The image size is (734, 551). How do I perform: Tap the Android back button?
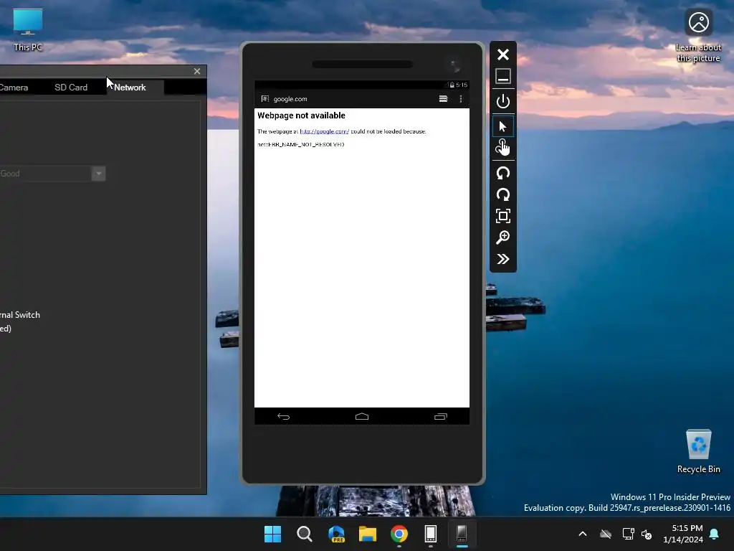(284, 416)
